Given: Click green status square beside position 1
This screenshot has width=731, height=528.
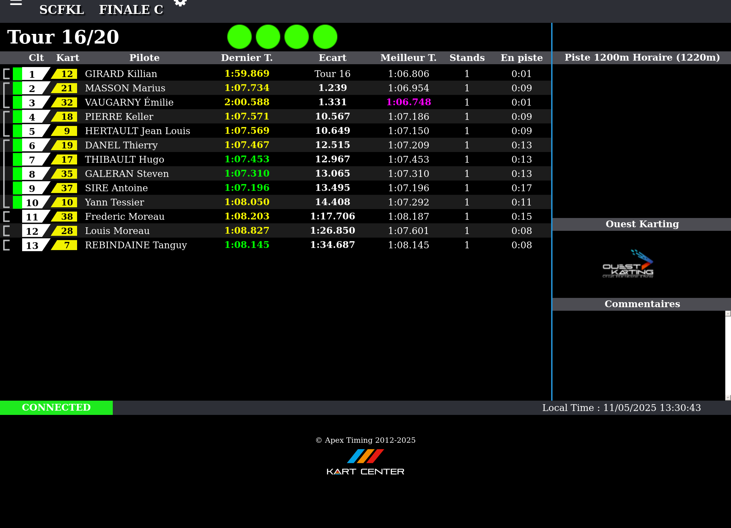Looking at the screenshot, I should tap(17, 74).
